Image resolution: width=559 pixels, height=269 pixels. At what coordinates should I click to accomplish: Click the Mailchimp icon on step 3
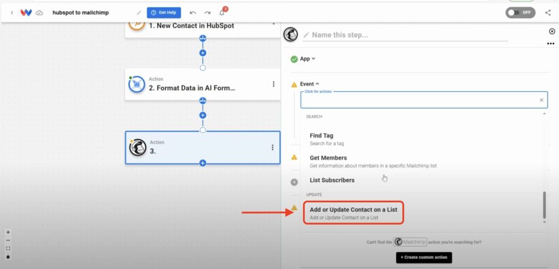tap(138, 147)
